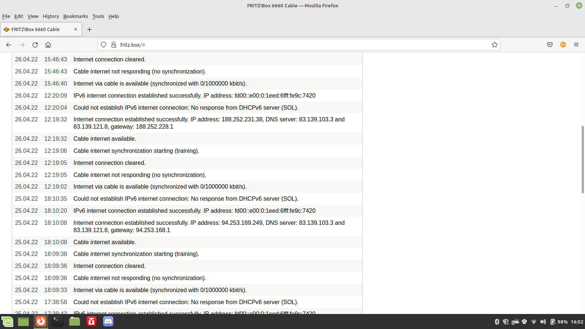Select the 12:20:09 IPv6 established log entry
The height and width of the screenshot is (329, 585).
187,95
